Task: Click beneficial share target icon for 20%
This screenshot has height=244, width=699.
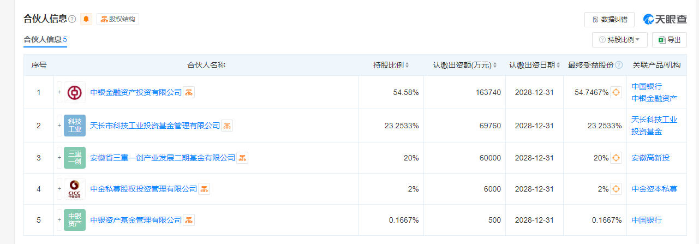Action: [x=616, y=158]
